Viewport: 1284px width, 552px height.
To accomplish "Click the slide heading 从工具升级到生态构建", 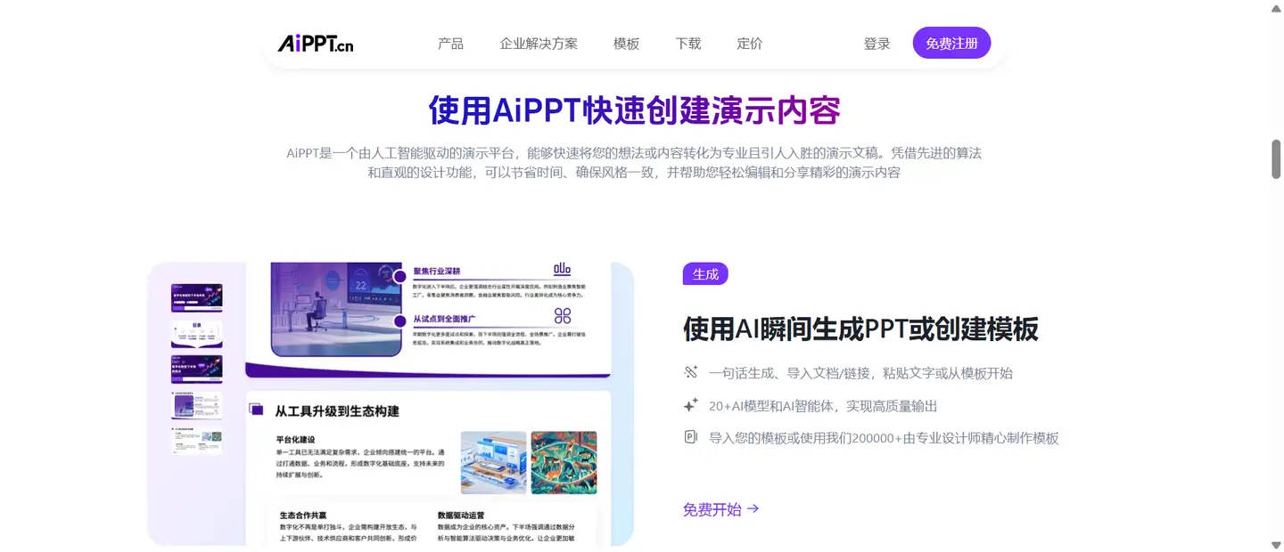I will [x=336, y=410].
